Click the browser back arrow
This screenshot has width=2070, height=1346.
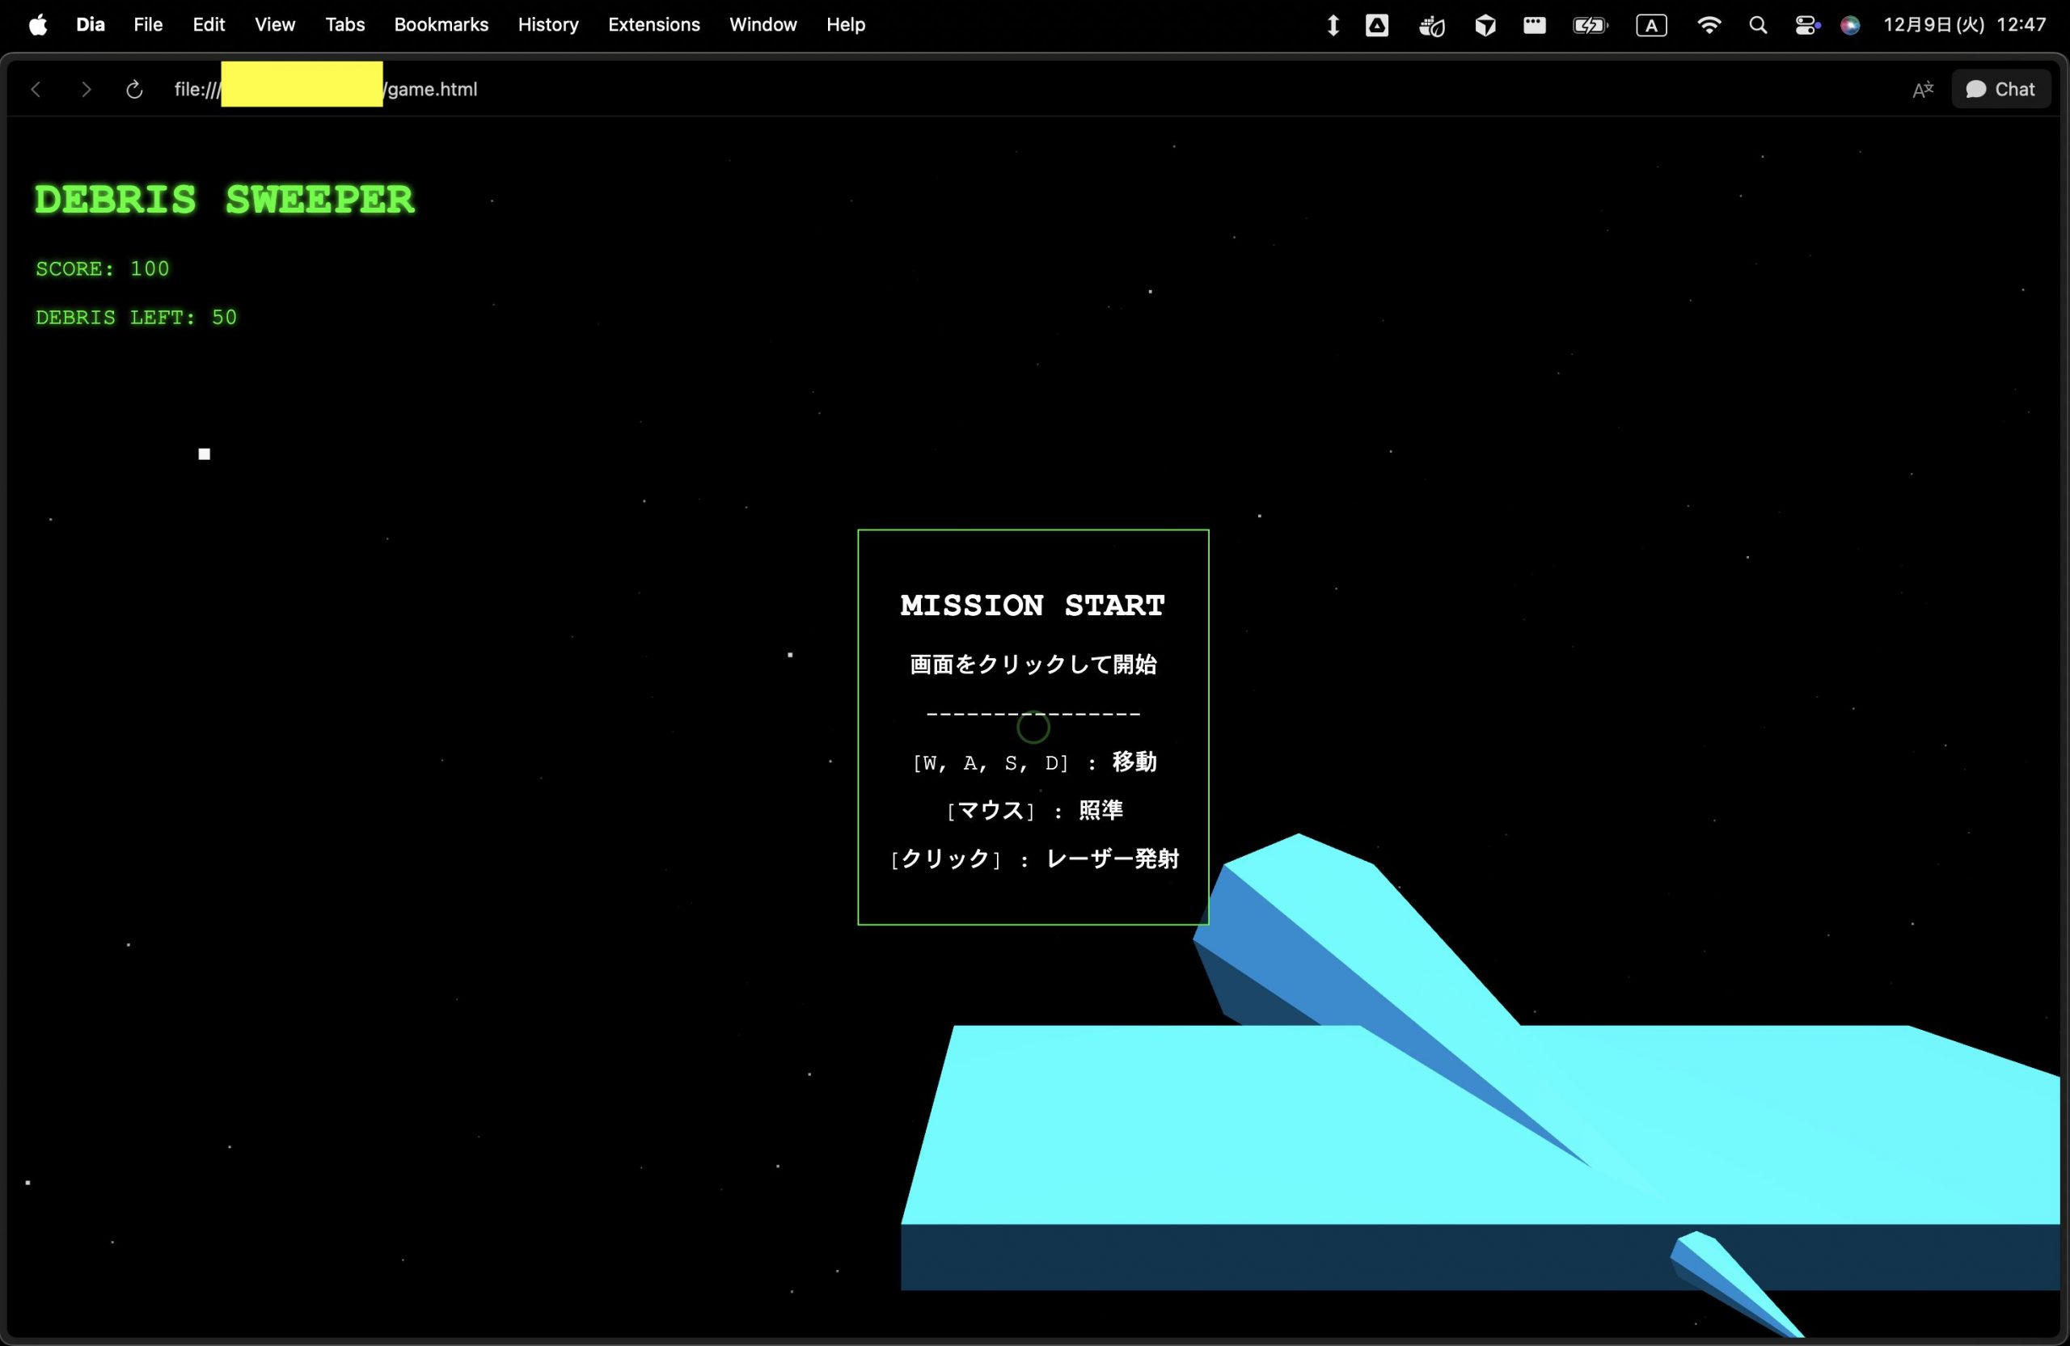coord(36,90)
